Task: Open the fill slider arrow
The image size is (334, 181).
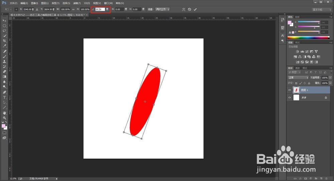Action: (x=330, y=83)
